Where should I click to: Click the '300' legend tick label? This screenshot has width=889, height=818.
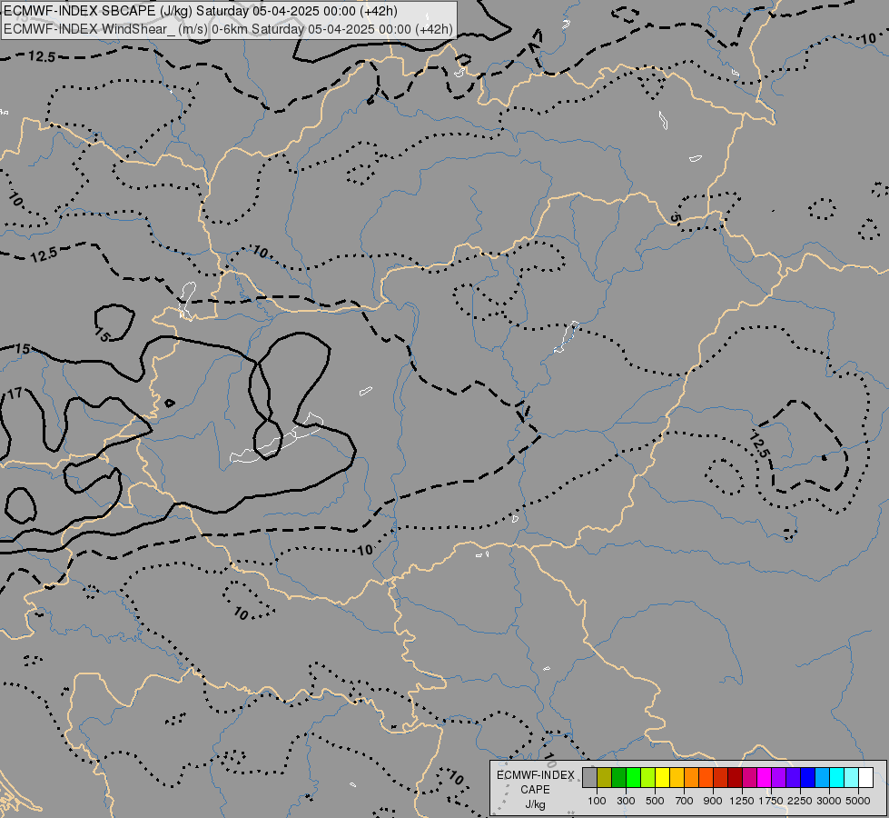tap(626, 801)
